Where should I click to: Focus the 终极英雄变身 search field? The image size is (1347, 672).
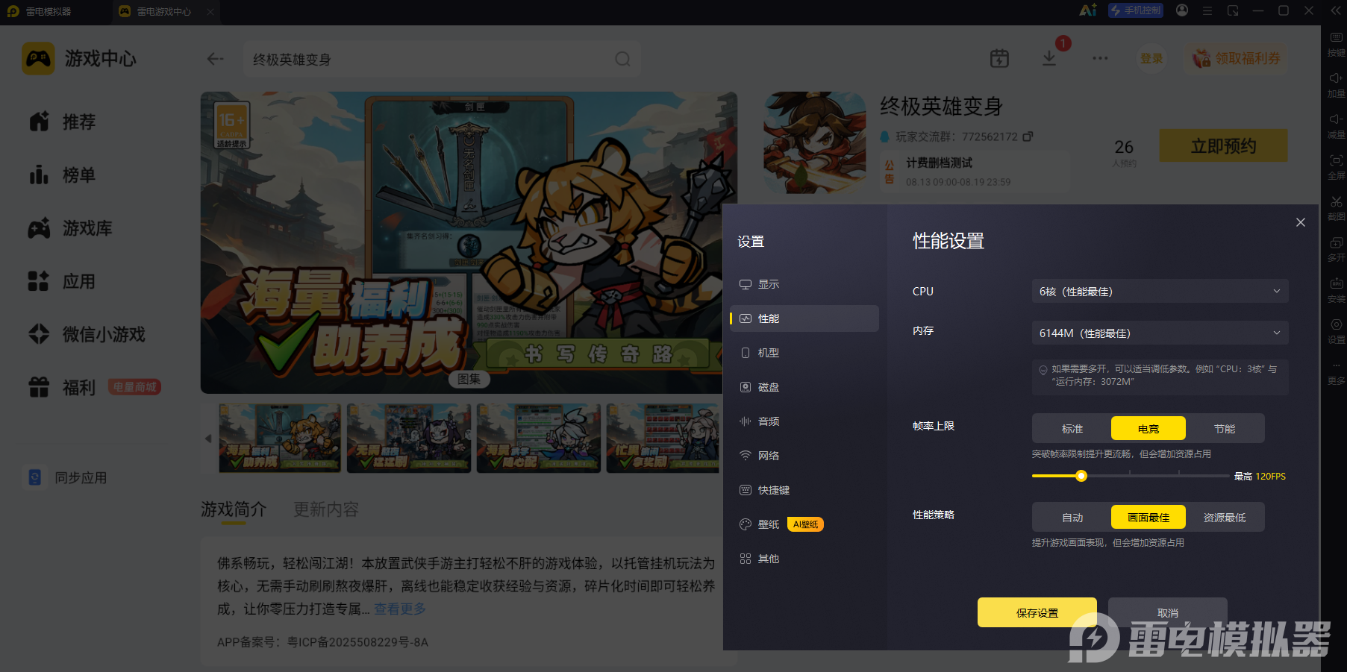coord(442,59)
